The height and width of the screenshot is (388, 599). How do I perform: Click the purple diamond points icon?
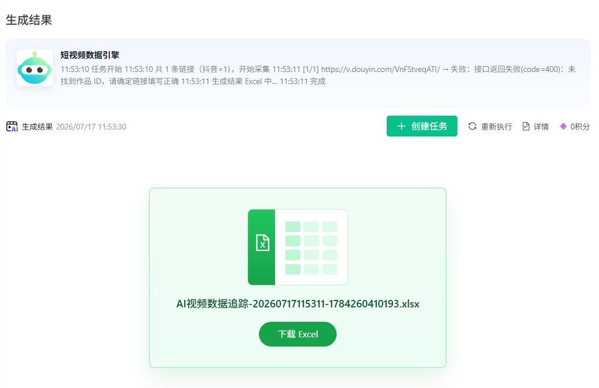563,126
